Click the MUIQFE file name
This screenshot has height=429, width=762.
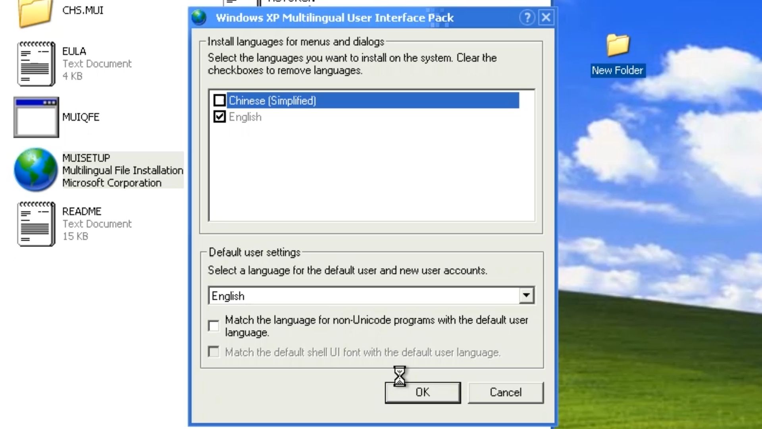point(81,117)
